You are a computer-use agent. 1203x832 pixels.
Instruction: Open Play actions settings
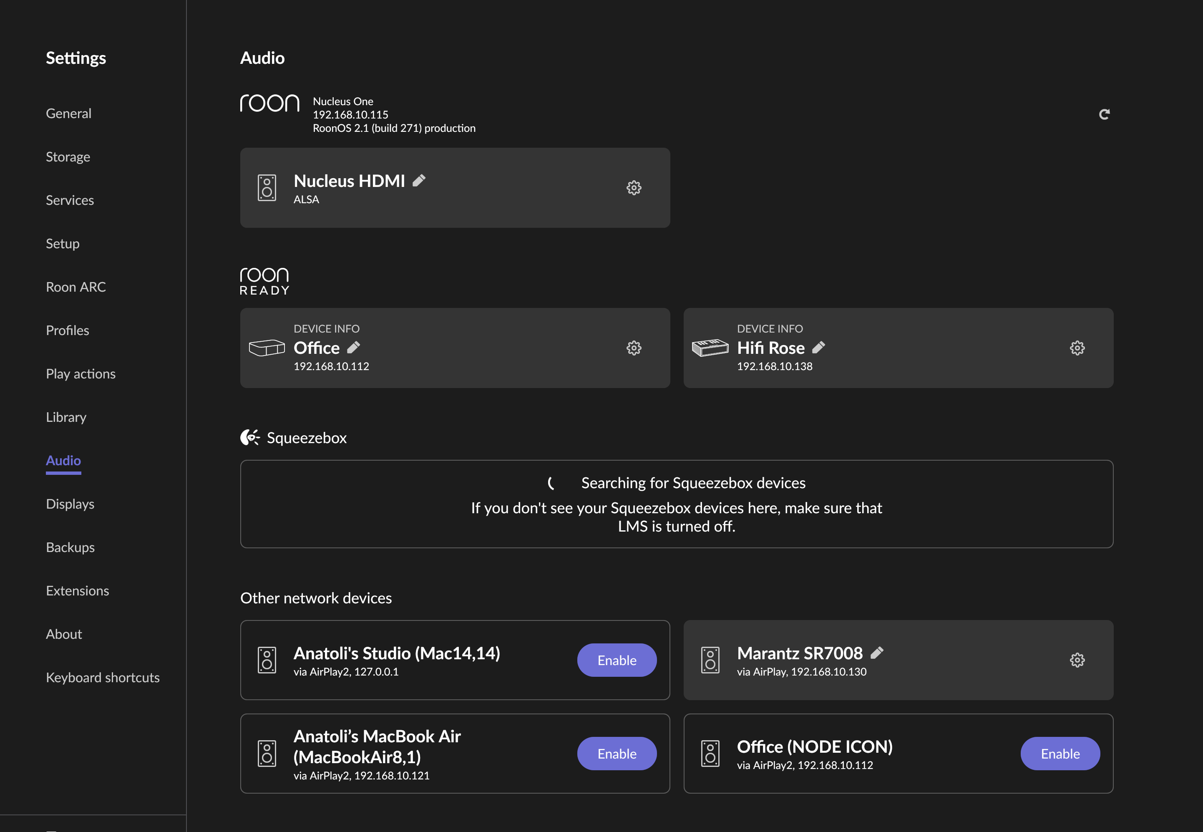[x=81, y=374]
